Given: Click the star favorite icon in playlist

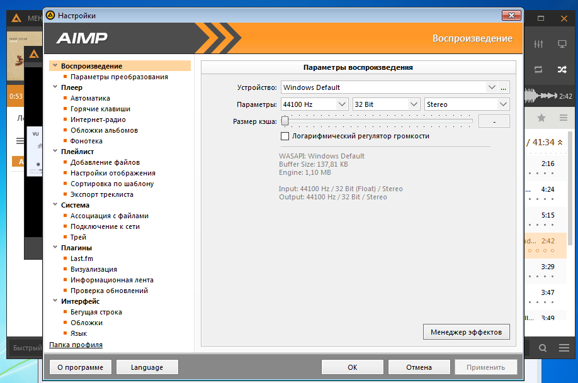Looking at the screenshot, I should click(x=541, y=118).
